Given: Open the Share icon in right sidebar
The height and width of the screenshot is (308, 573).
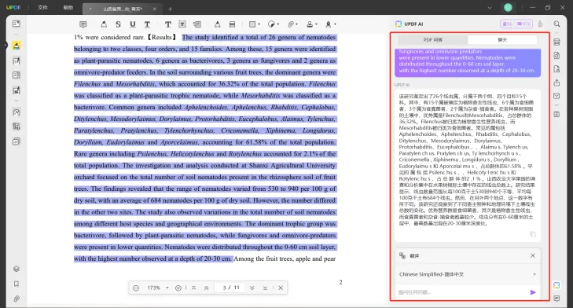Looking at the screenshot, I should (556, 83).
